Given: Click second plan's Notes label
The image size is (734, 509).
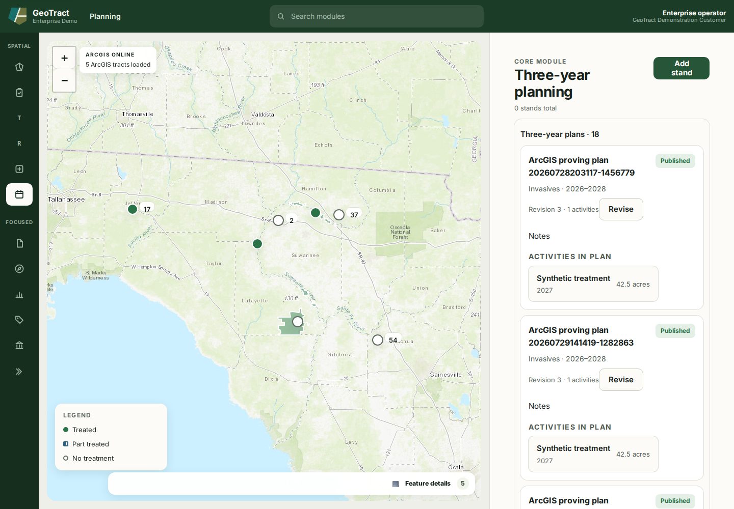Looking at the screenshot, I should coord(539,406).
